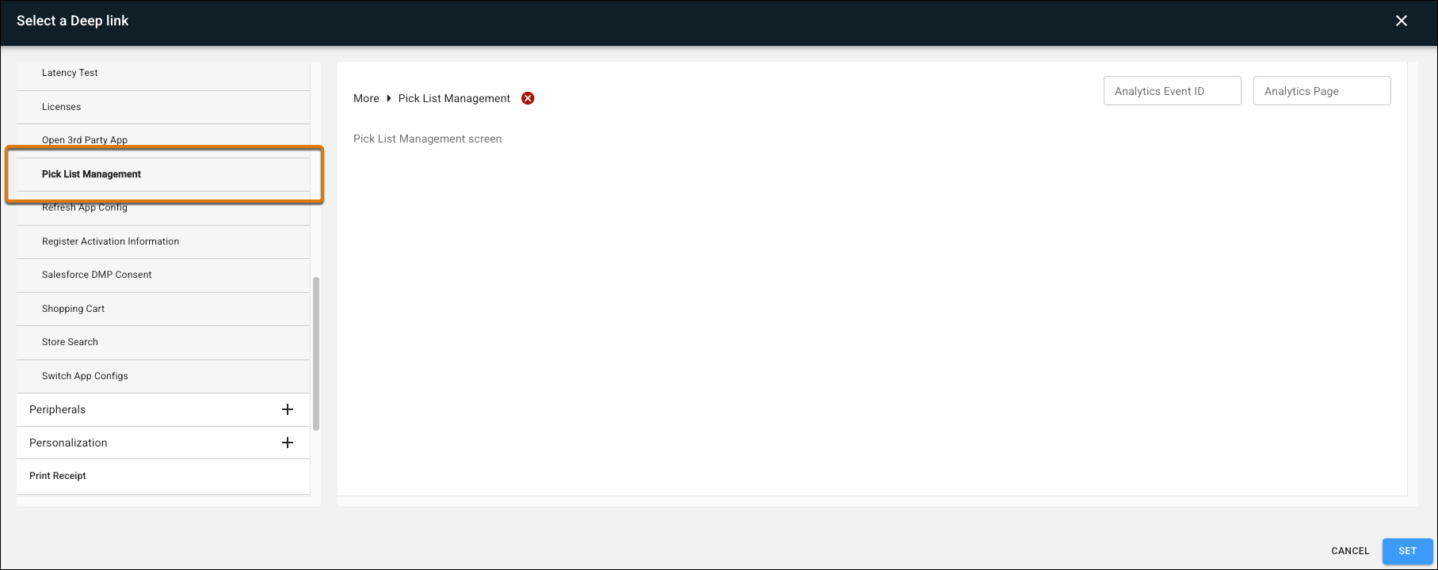Viewport: 1438px width, 570px height.
Task: Choose Store Search entry
Action: coord(163,342)
